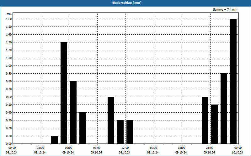Click the 1,60 y-axis label
251x156 pixels.
[9, 19]
